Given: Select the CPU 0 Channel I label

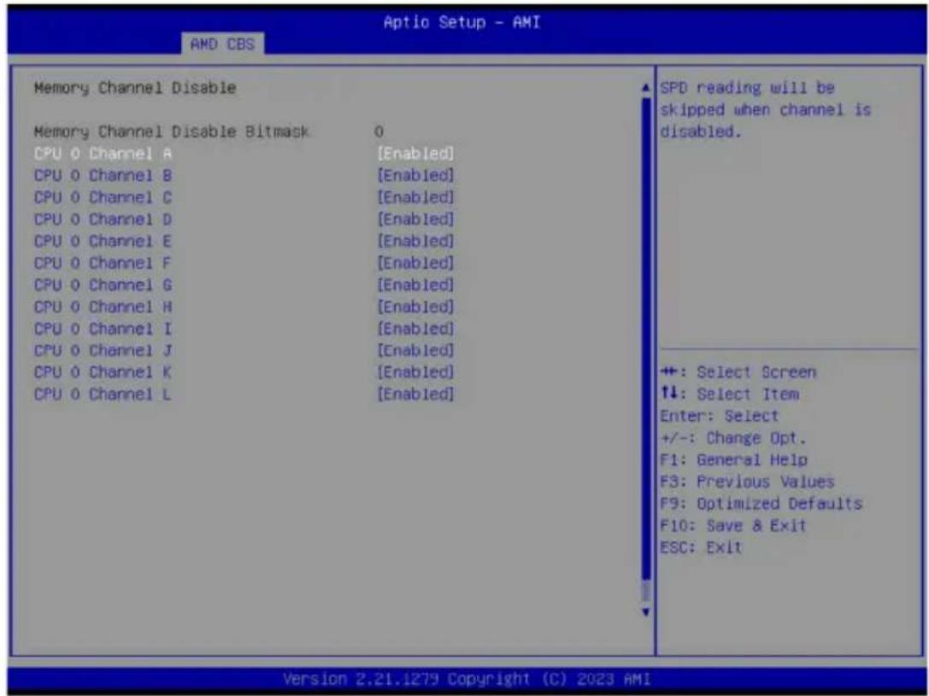Looking at the screenshot, I should coord(103,329).
